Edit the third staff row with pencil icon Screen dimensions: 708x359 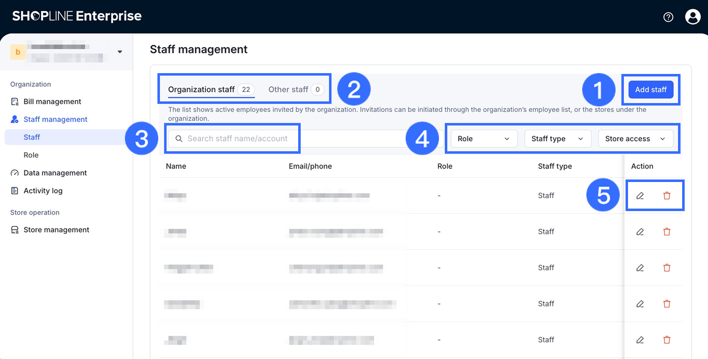tap(640, 268)
